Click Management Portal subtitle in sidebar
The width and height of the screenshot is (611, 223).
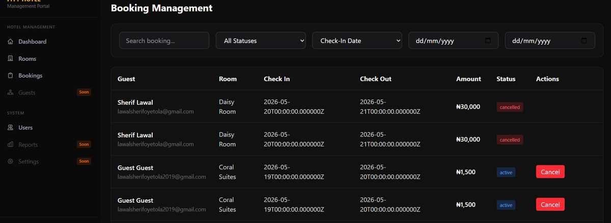pyautogui.click(x=29, y=6)
